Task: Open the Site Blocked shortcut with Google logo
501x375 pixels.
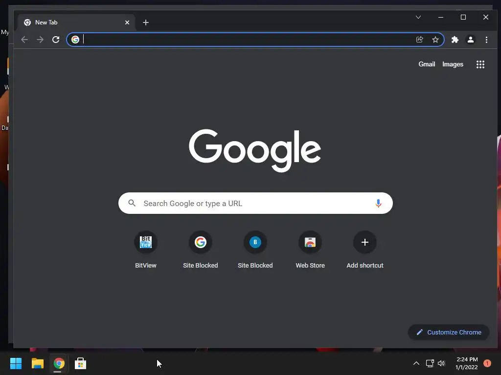Action: (200, 250)
